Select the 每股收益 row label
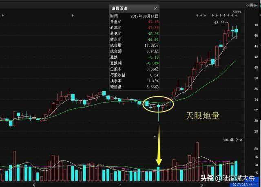261x187 pixels. pyautogui.click(x=118, y=75)
